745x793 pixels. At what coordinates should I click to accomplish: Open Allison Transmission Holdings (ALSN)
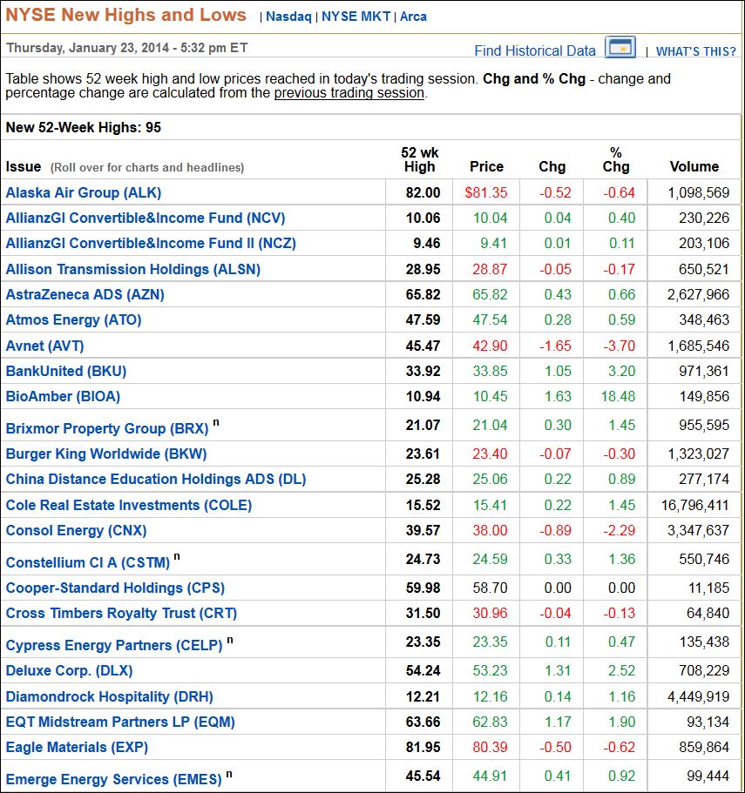pyautogui.click(x=133, y=269)
